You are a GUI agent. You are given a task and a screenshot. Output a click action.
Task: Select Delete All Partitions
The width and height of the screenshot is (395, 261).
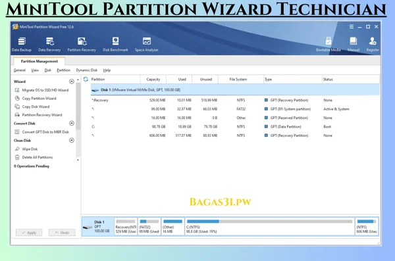(38, 157)
